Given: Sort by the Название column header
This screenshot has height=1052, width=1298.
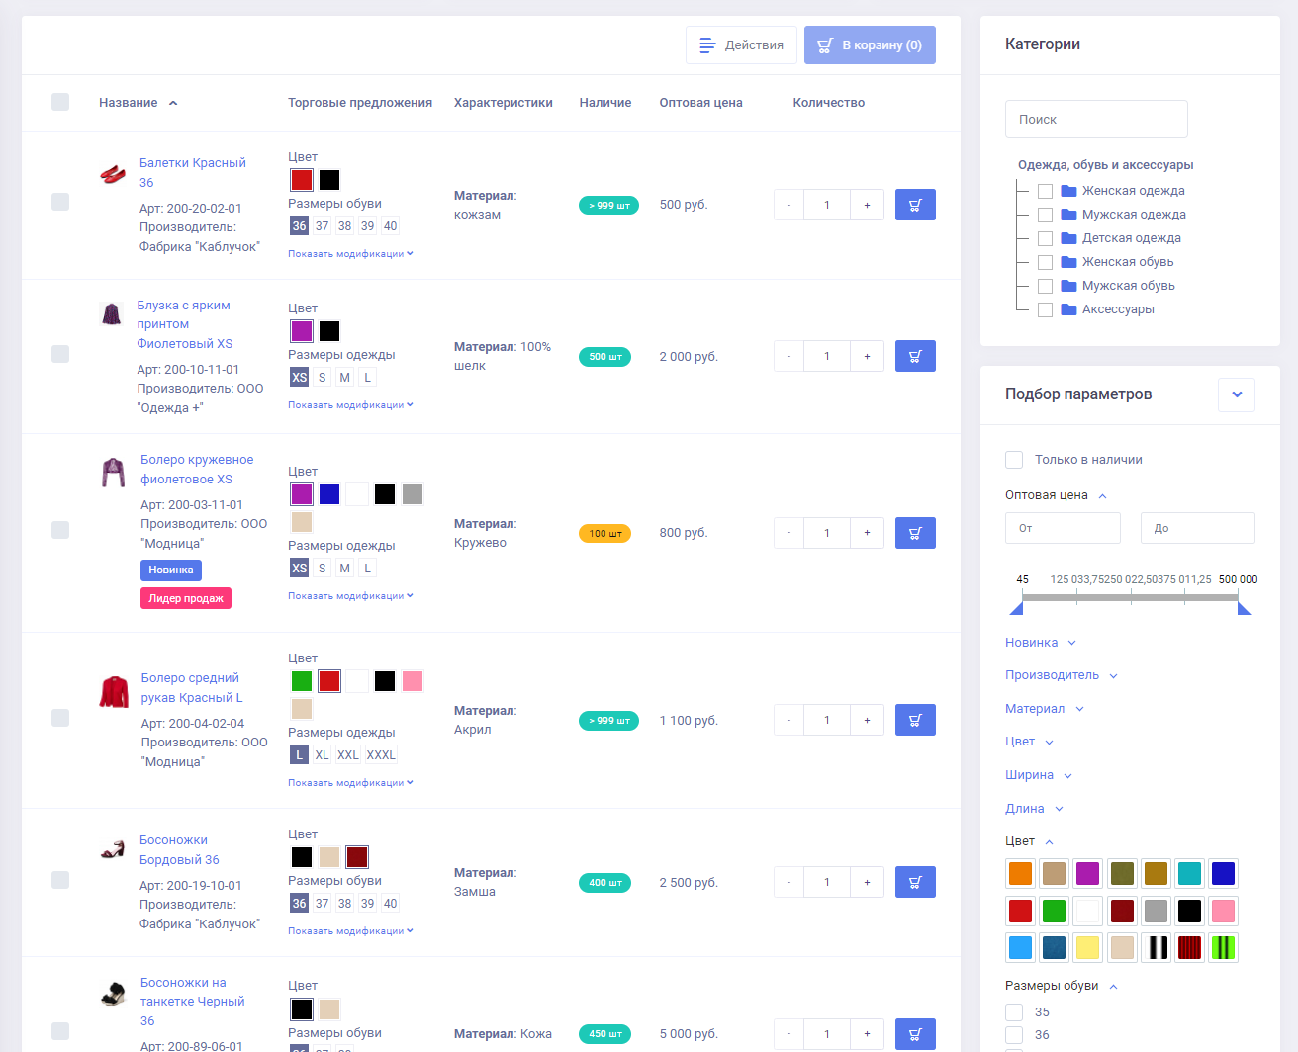Looking at the screenshot, I should coord(129,103).
